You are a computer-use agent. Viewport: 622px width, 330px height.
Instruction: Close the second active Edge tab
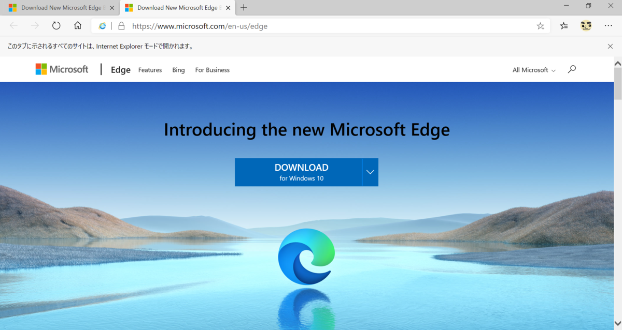coord(228,8)
